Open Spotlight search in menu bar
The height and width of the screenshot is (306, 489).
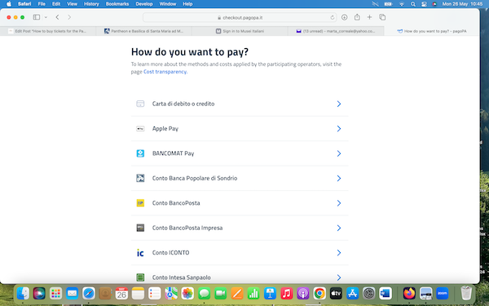413,4
